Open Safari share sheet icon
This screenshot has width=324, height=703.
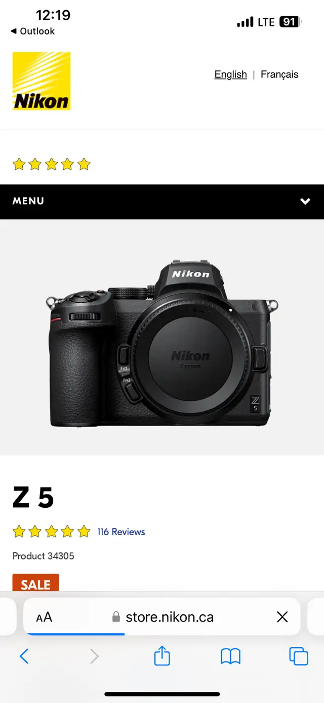click(162, 656)
